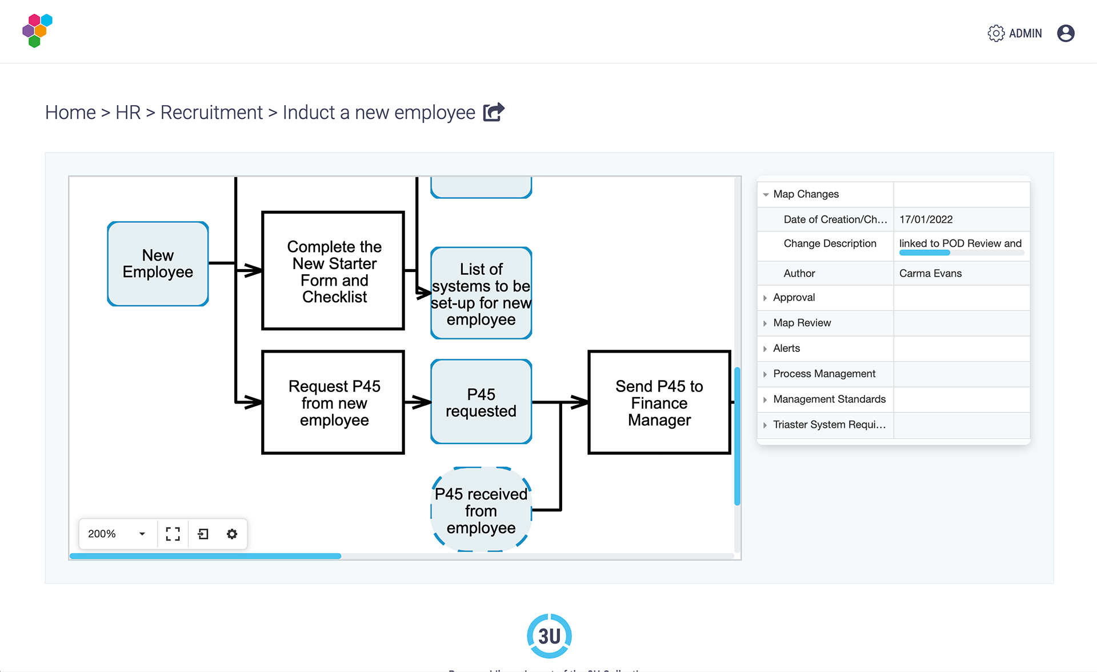This screenshot has width=1097, height=672.
Task: Click the fullscreen/expand view icon
Action: (x=174, y=533)
